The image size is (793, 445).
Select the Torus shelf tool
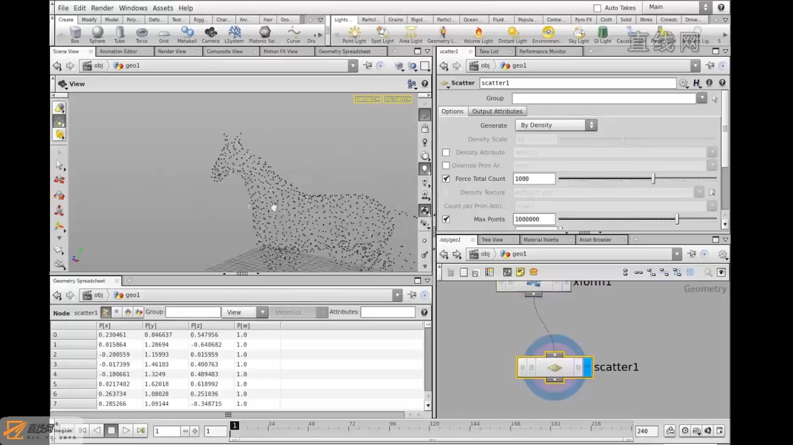coord(142,35)
